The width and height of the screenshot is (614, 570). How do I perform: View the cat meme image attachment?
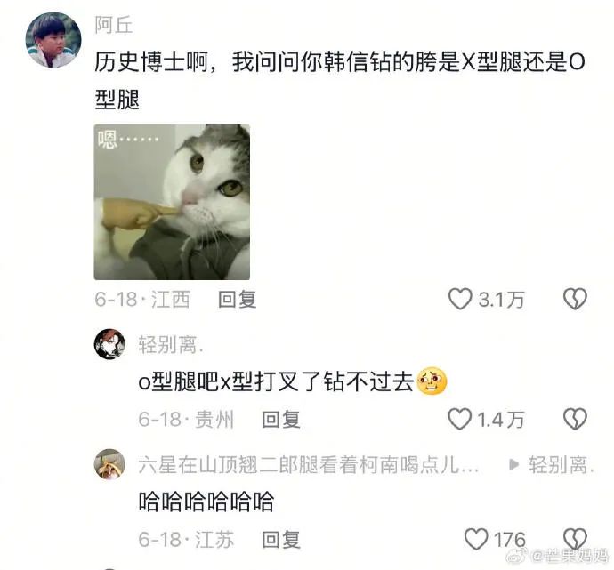pos(172,202)
